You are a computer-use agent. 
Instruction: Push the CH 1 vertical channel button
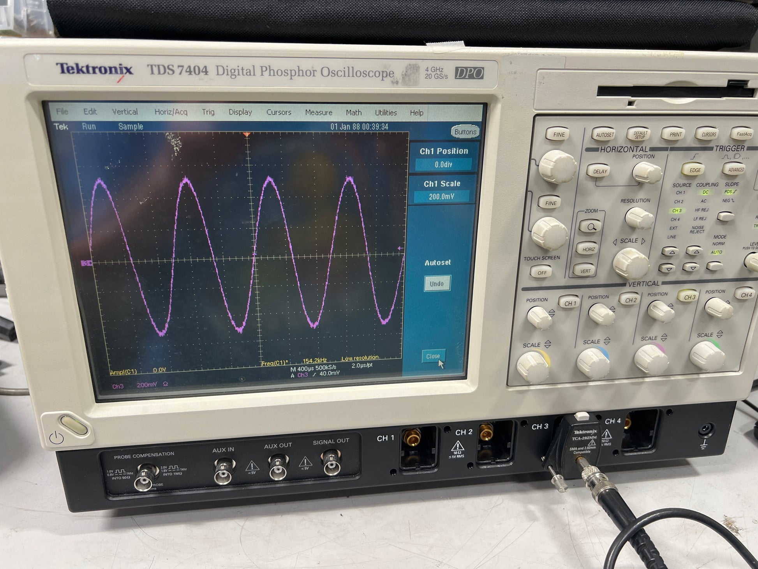point(570,303)
